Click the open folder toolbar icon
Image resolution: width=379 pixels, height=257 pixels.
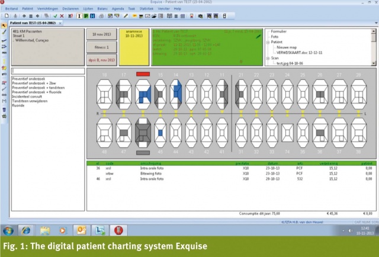click(x=154, y=16)
